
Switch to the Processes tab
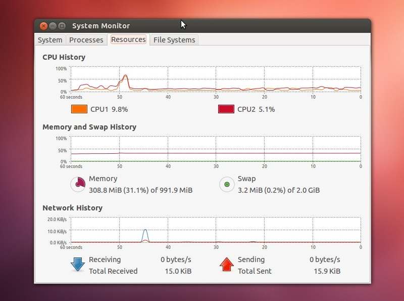(x=86, y=39)
